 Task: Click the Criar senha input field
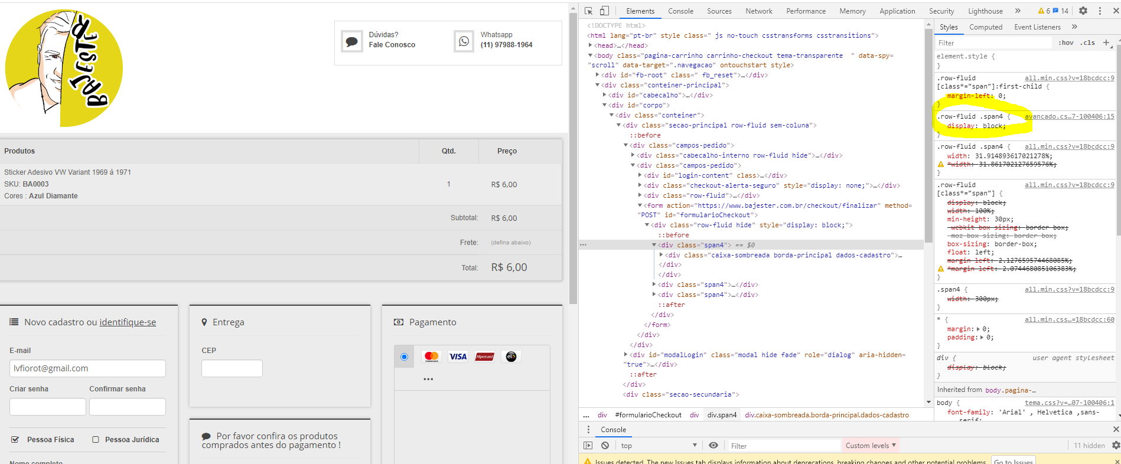[48, 407]
